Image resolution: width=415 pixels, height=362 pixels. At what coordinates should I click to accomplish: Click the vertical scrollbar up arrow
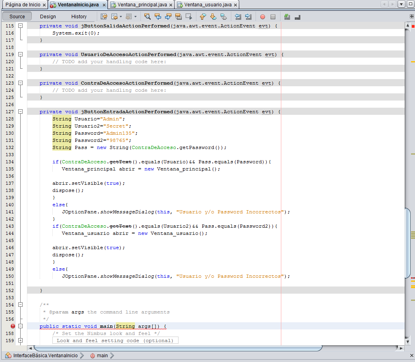[407, 25]
